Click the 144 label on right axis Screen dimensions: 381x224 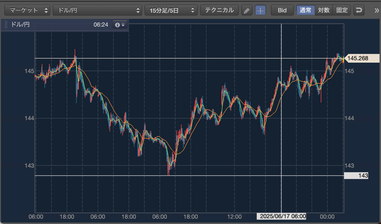(349, 118)
